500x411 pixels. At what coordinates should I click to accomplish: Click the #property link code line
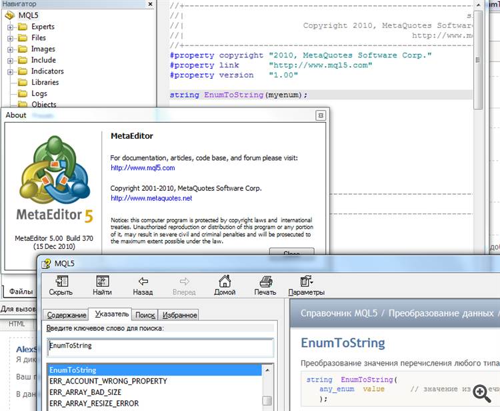[271, 65]
